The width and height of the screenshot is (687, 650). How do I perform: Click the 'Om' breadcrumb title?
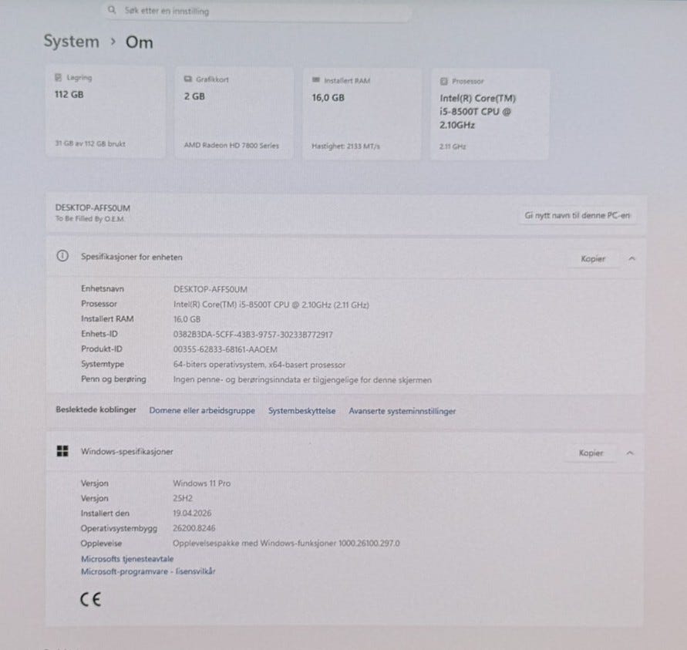(x=140, y=42)
